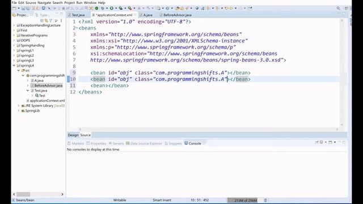The width and height of the screenshot is (363, 204).
Task: Open the File menu
Action: [14, 3]
